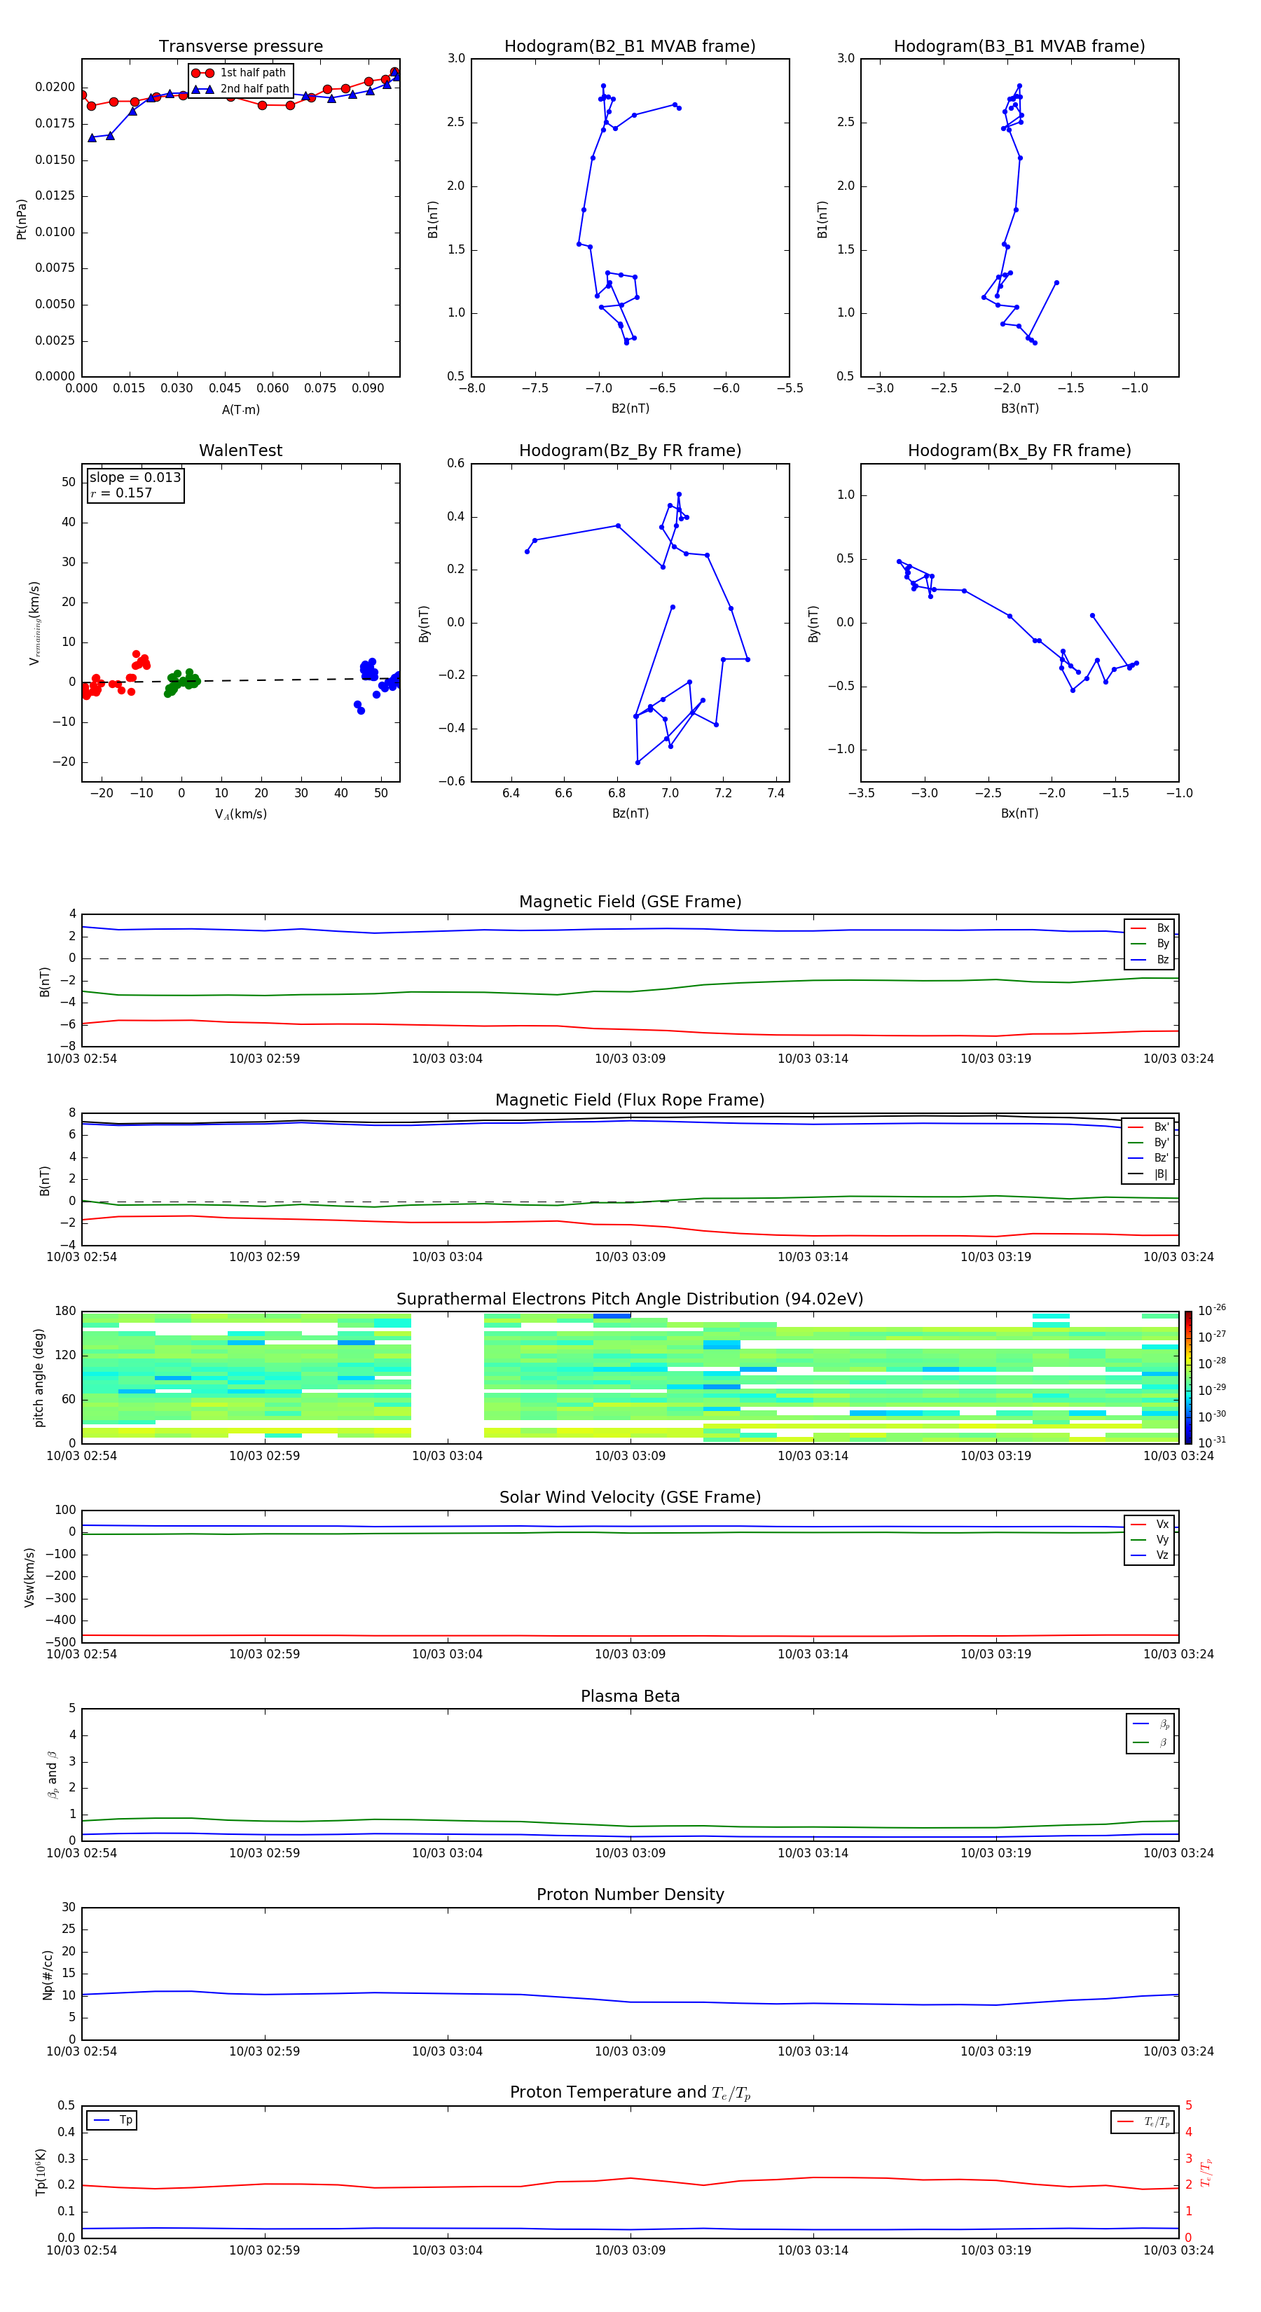The width and height of the screenshot is (1261, 2312).
Task: Select By' in the Flux Rope legend
Action: point(1149,1143)
